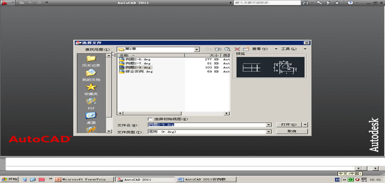Click the red X delete icon
This screenshot has height=183, width=385.
point(237,49)
